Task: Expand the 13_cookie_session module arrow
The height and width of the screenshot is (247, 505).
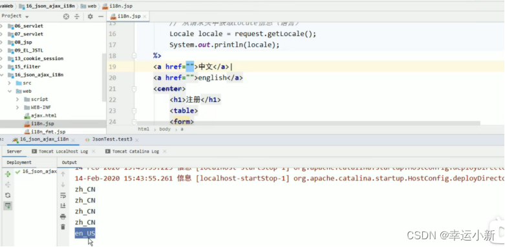Action: pos(2,59)
